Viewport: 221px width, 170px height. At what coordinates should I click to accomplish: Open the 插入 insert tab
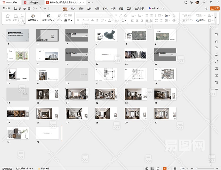pos(73,8)
